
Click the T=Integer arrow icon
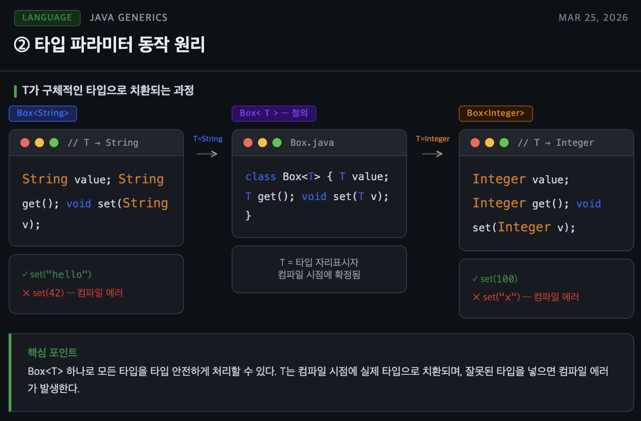pos(432,154)
